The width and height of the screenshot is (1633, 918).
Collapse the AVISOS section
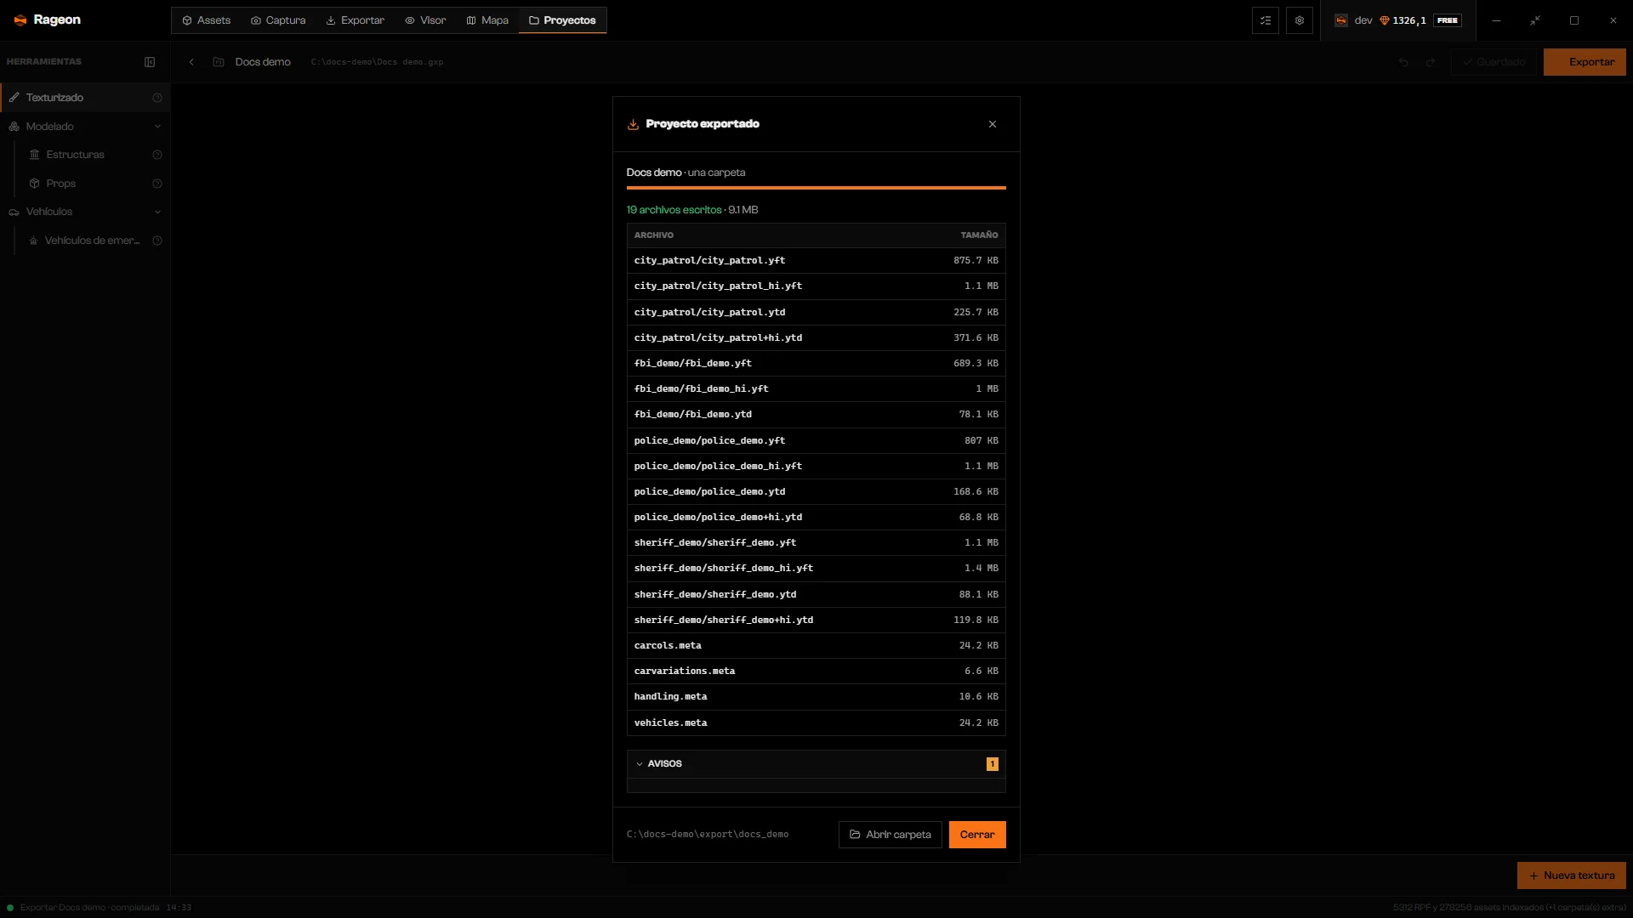(x=816, y=764)
